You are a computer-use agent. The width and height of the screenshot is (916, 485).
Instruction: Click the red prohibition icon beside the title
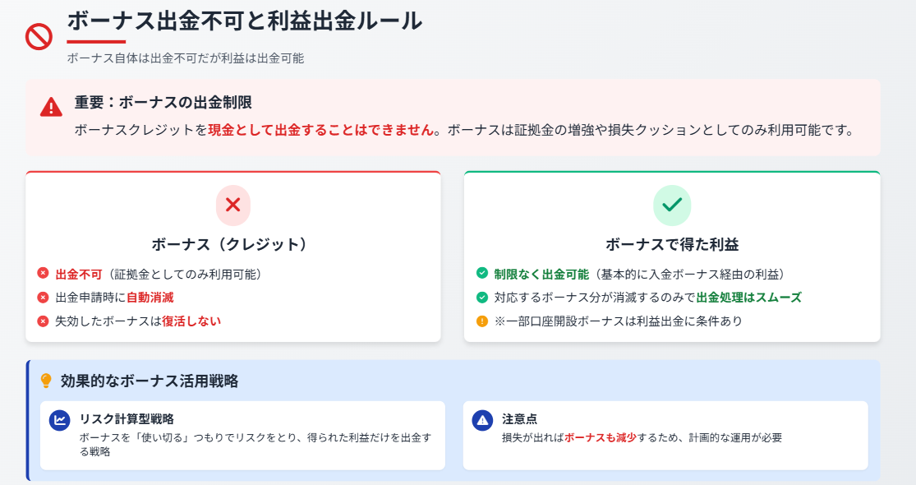[39, 37]
